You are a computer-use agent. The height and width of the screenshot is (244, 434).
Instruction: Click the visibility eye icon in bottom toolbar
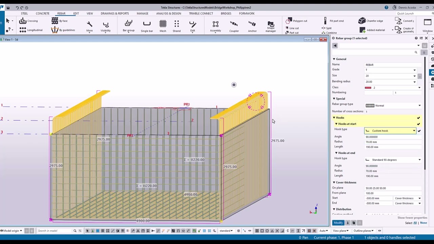click(x=250, y=231)
